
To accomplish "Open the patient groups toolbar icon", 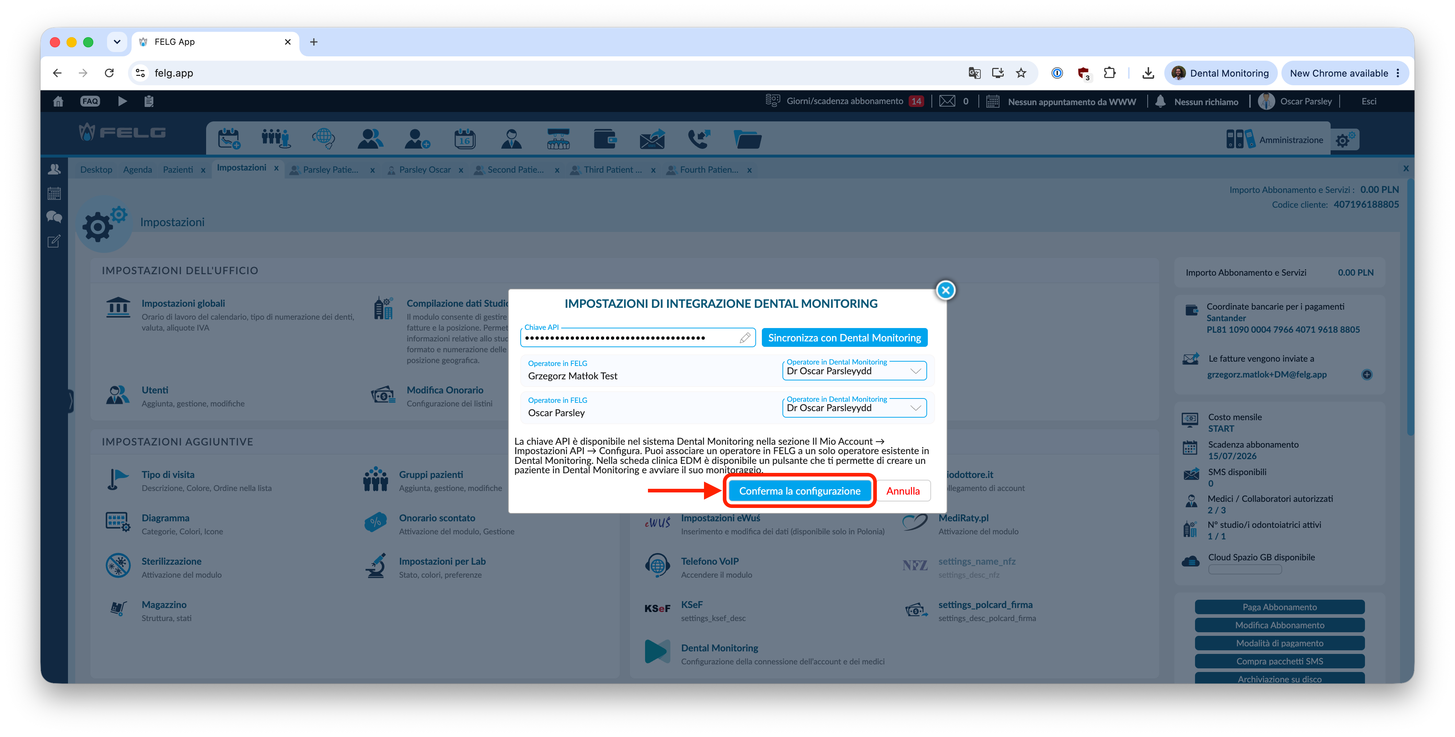I will [x=276, y=138].
